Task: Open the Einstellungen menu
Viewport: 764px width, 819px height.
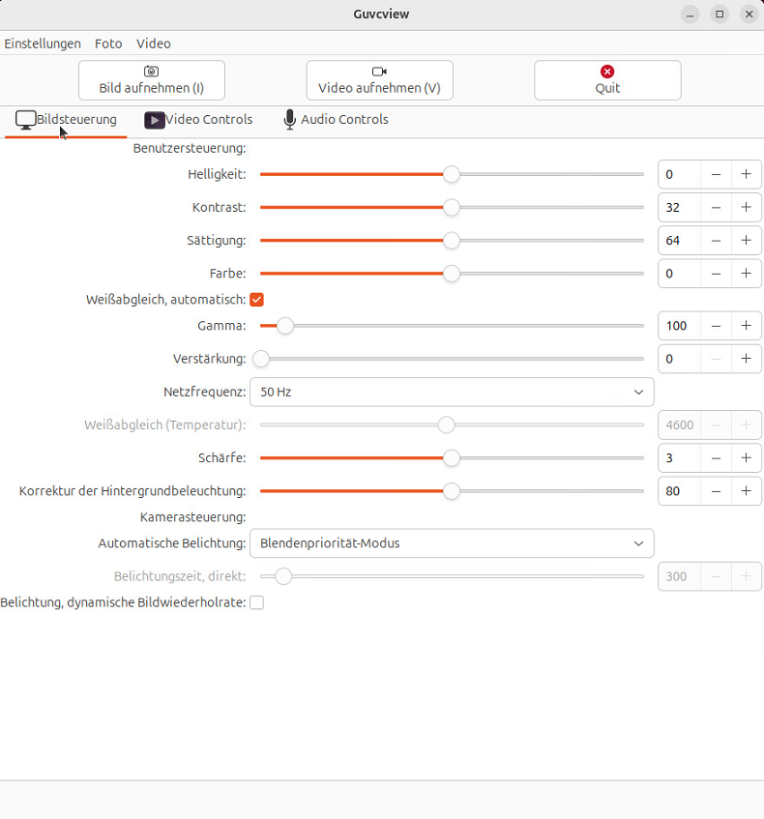Action: coord(43,44)
